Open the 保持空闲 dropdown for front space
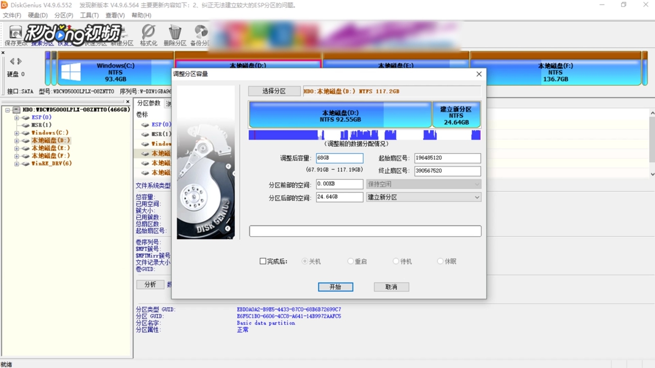The width and height of the screenshot is (655, 368). coord(424,184)
